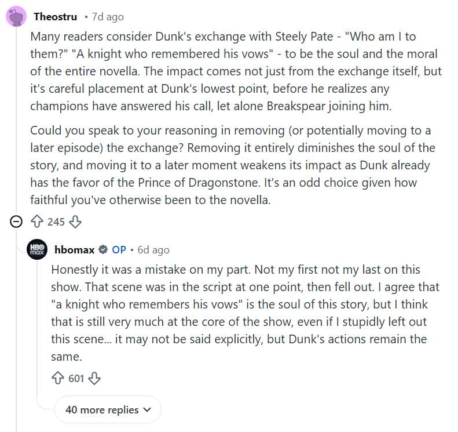Upvote Theostru's comment
The width and height of the screenshot is (458, 432).
tap(36, 222)
